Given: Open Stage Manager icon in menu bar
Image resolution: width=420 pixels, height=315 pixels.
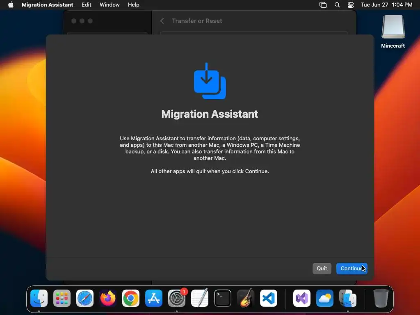Looking at the screenshot, I should 323,5.
